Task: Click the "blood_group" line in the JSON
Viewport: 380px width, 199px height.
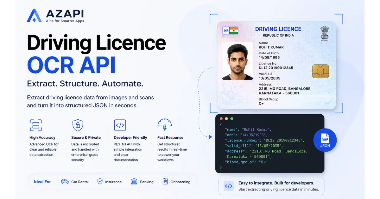Action: 246,162
